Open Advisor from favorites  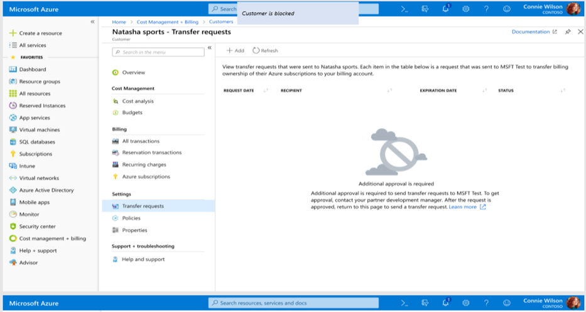(24, 262)
